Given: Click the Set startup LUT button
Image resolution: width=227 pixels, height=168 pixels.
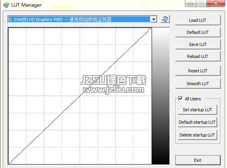Looking at the screenshot, I should point(197,110).
